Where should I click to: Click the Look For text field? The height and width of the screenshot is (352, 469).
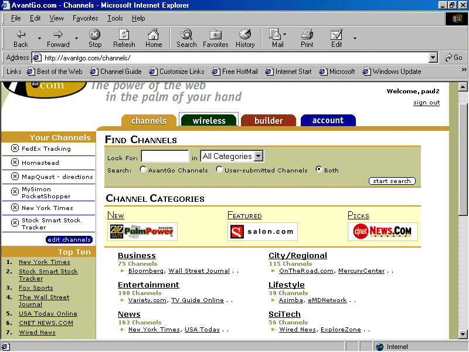(165, 156)
